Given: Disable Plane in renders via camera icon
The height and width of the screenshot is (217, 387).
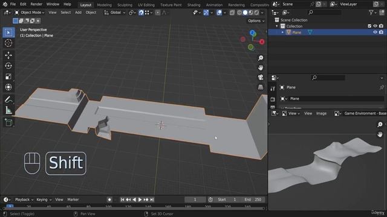Looking at the screenshot, I should pos(382,32).
